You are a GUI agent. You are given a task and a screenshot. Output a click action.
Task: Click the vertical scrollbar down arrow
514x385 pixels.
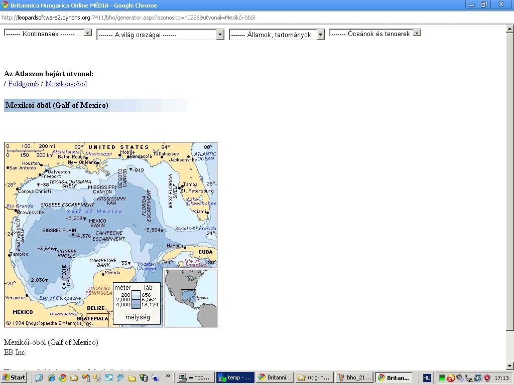(509, 365)
